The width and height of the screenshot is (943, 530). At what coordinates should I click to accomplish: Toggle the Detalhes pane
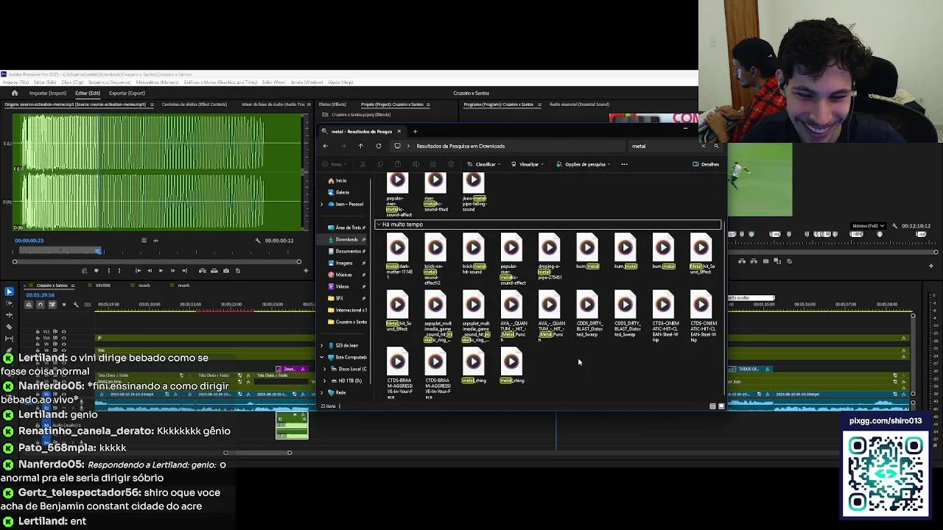tap(706, 164)
